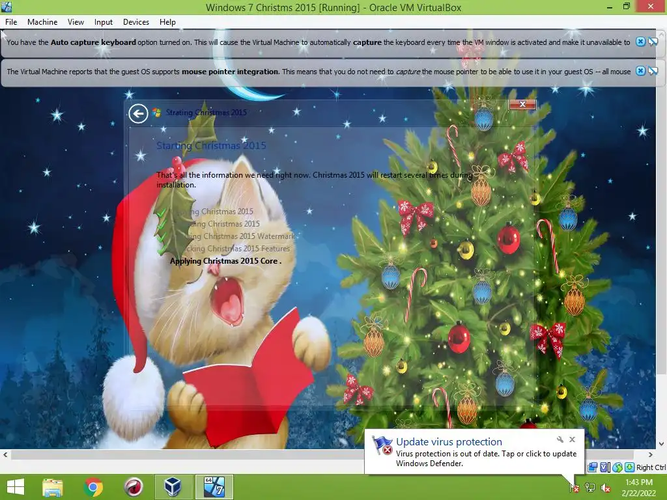
Task: Click the mouse integration status icon
Action: pyautogui.click(x=617, y=467)
